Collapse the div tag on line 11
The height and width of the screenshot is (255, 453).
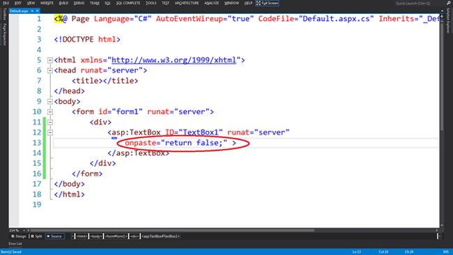[50, 123]
